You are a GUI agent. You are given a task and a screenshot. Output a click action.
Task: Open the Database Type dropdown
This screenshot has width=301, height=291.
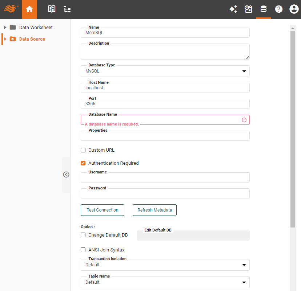244,71
